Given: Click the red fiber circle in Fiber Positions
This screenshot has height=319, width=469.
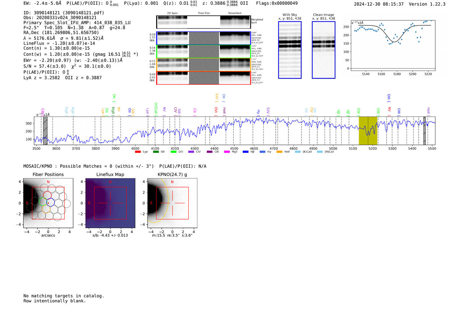Looking at the screenshot, I should 47,195.
